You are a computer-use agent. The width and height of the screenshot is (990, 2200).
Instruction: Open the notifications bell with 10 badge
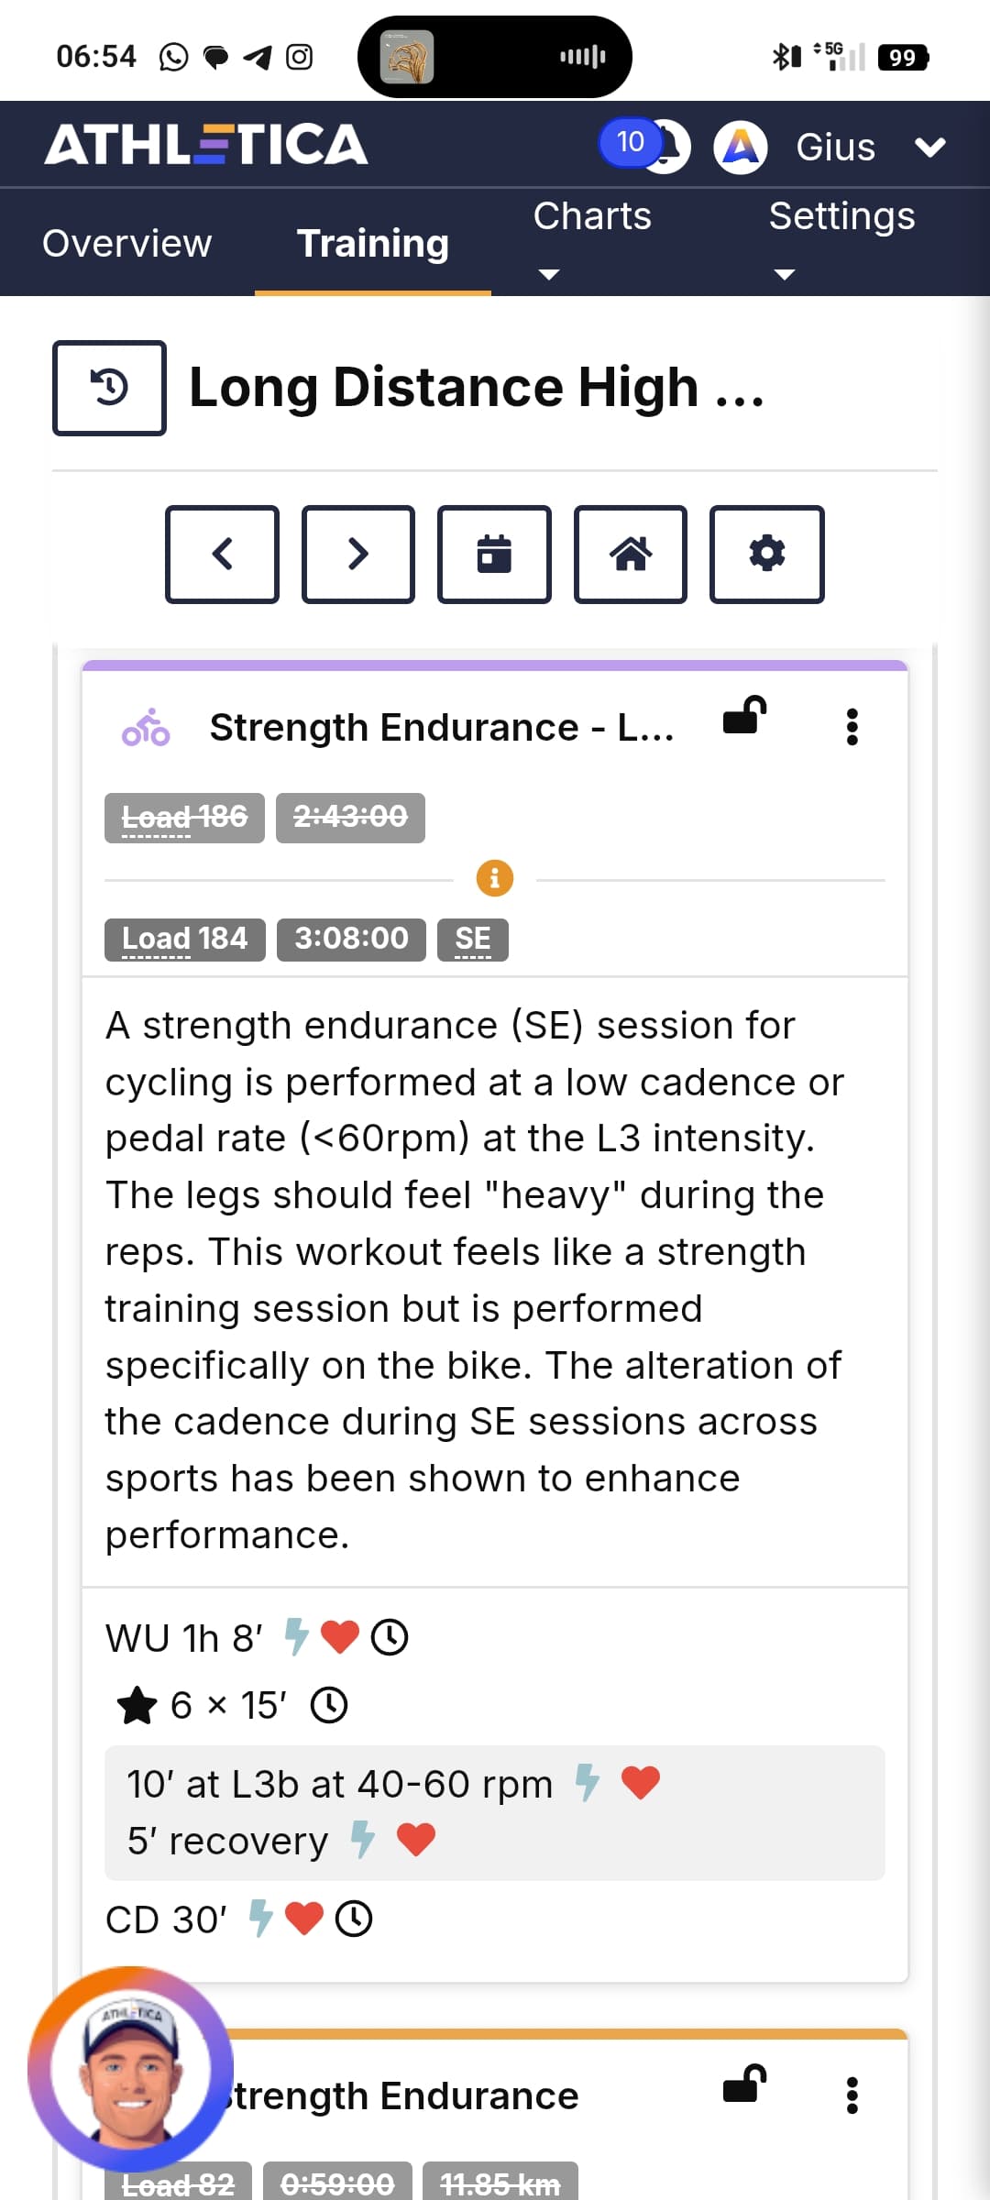(x=665, y=147)
